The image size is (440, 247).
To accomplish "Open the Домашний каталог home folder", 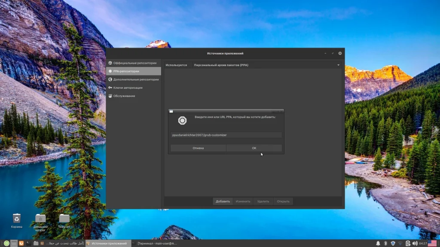I will click(40, 219).
